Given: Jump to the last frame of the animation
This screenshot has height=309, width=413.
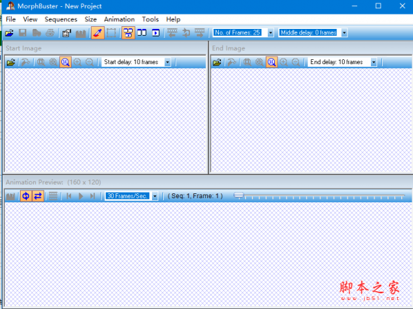Looking at the screenshot, I should (x=92, y=196).
